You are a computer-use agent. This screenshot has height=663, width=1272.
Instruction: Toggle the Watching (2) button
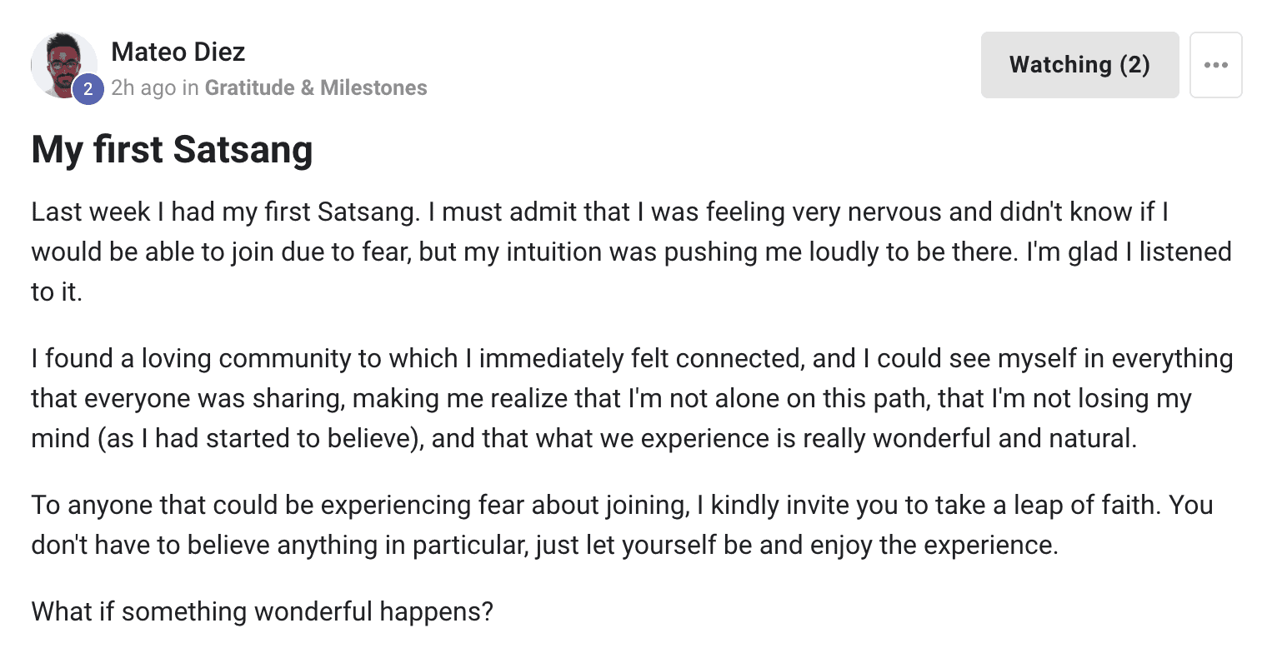[x=1079, y=65]
